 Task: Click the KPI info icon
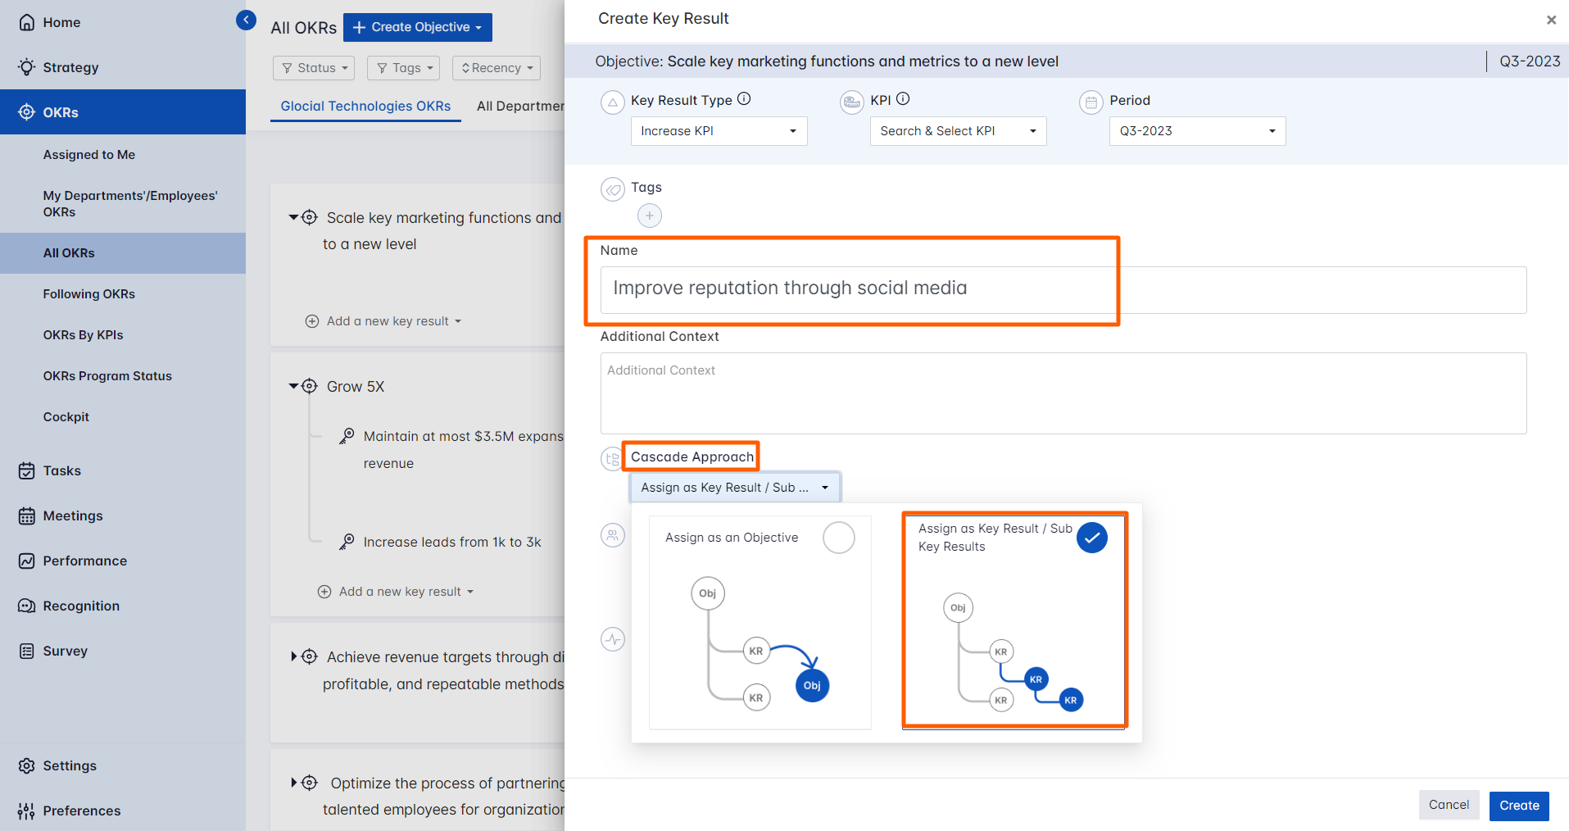[903, 99]
